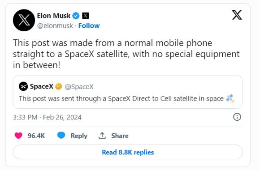The width and height of the screenshot is (260, 170).
Task: Click the info circle icon
Action: tap(237, 117)
